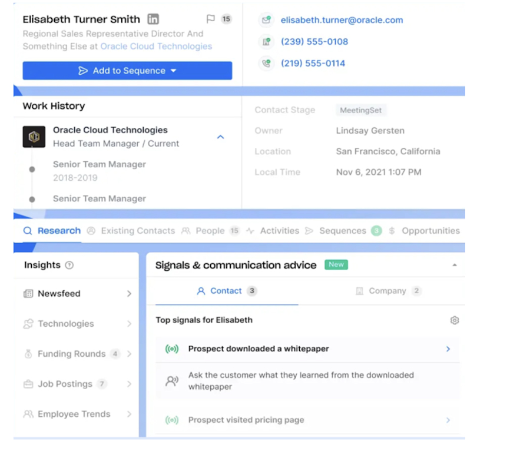This screenshot has width=530, height=451.
Task: Select the Contact signals tab
Action: click(227, 291)
